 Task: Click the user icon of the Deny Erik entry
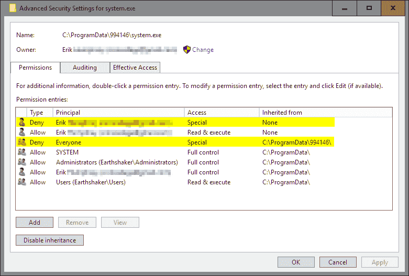pos(22,122)
